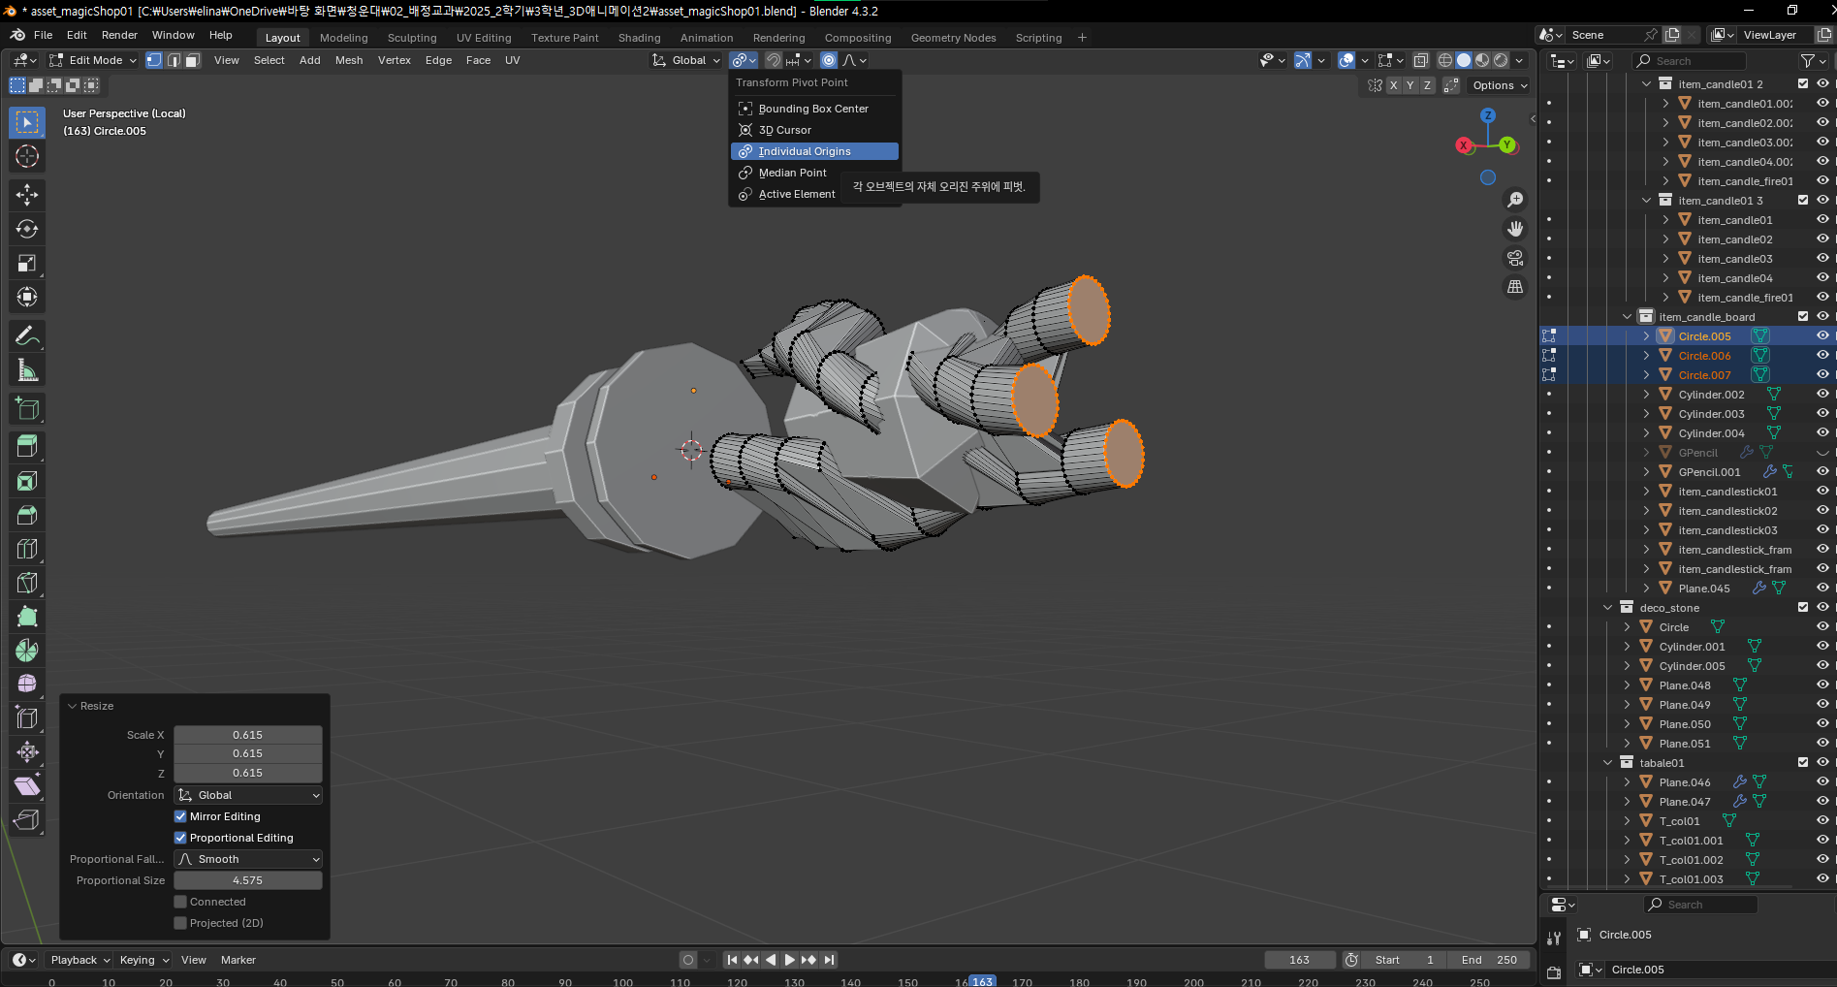Select the Spin tool

(27, 651)
